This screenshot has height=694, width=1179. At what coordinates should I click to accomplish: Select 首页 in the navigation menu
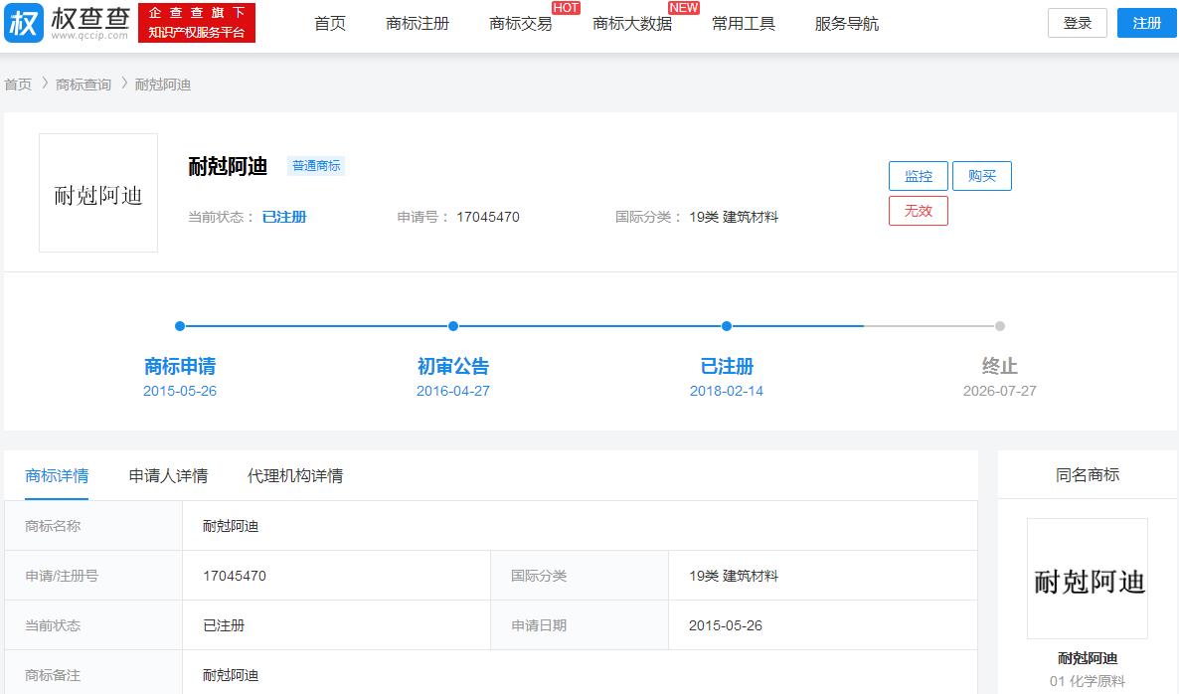(329, 23)
